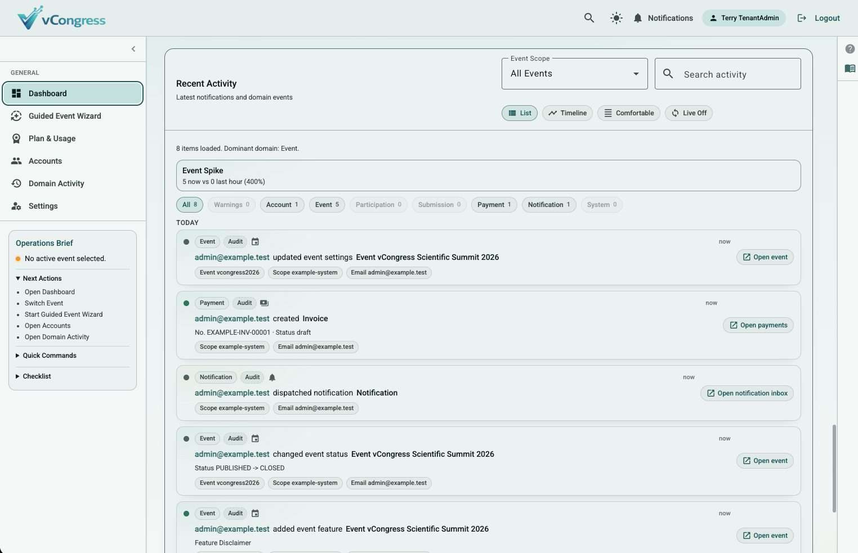858x553 pixels.
Task: Click Open payments on the Invoice row
Action: (x=758, y=325)
